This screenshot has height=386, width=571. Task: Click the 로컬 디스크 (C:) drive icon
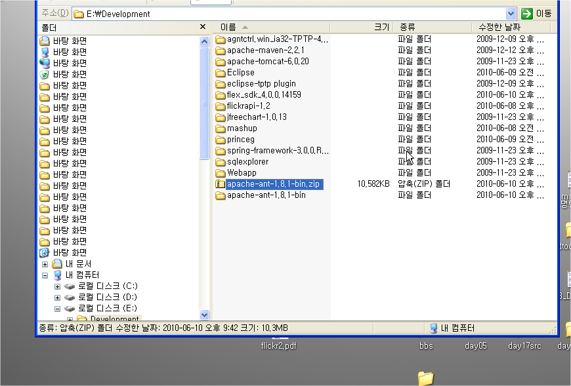click(x=70, y=286)
